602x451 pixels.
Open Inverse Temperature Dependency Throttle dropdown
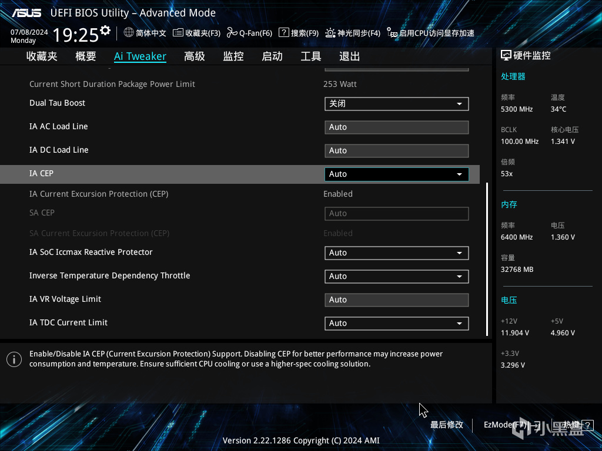pyautogui.click(x=397, y=276)
